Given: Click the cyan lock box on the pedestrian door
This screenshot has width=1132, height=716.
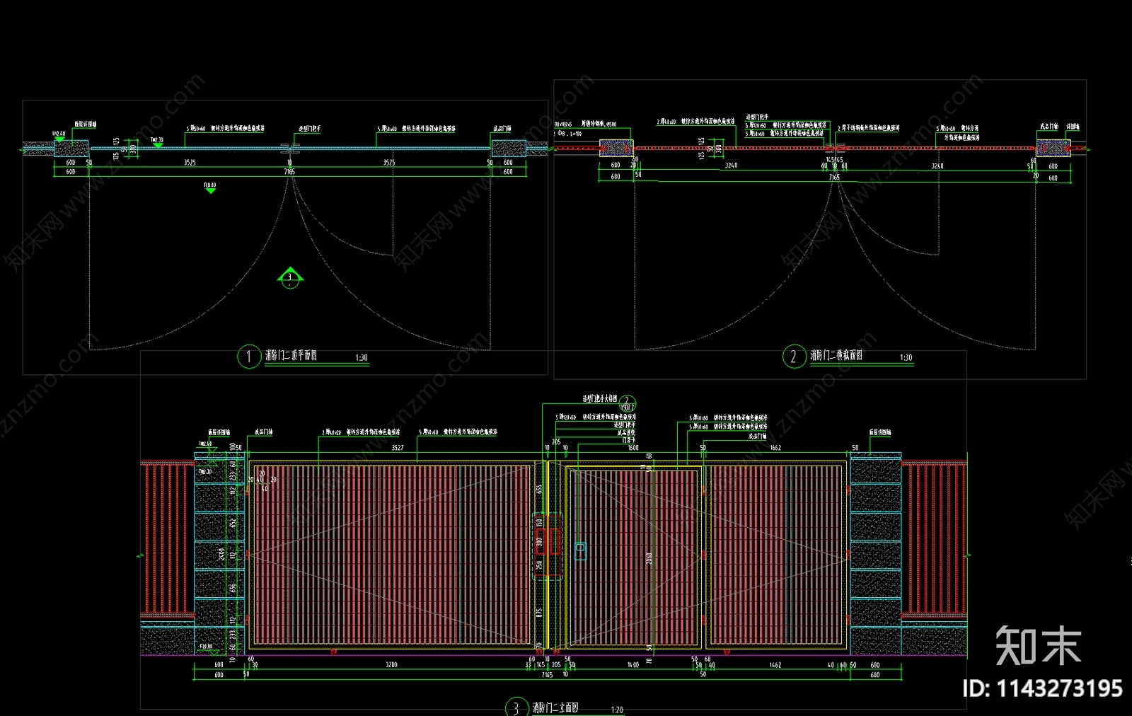Looking at the screenshot, I should [580, 551].
